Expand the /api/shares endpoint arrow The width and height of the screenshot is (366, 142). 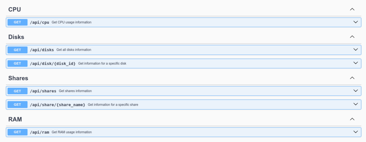point(355,91)
